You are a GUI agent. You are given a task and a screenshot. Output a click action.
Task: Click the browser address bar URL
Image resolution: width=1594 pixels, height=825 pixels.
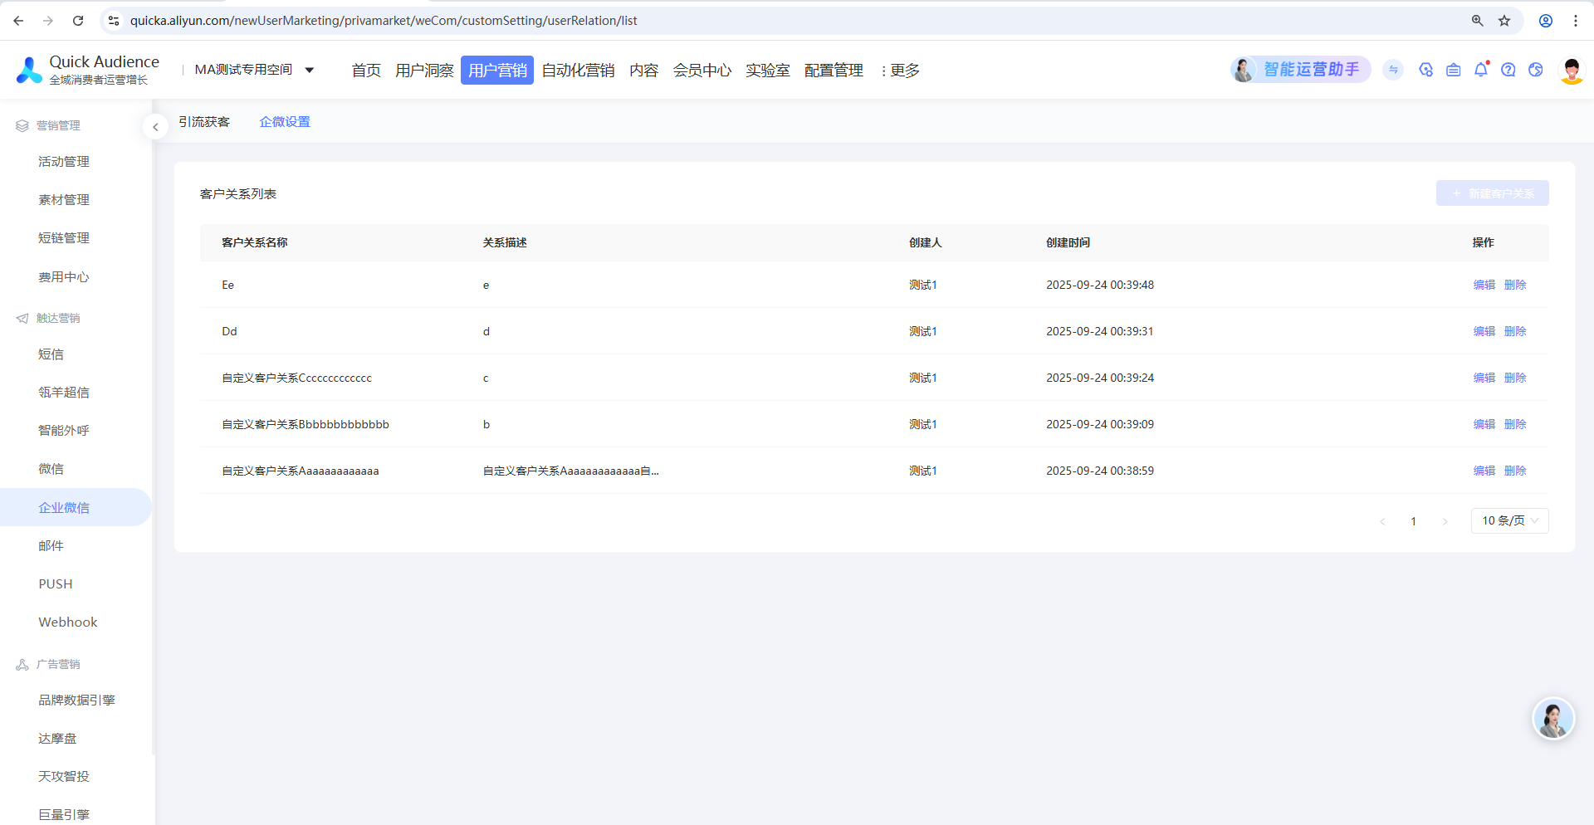pyautogui.click(x=384, y=21)
